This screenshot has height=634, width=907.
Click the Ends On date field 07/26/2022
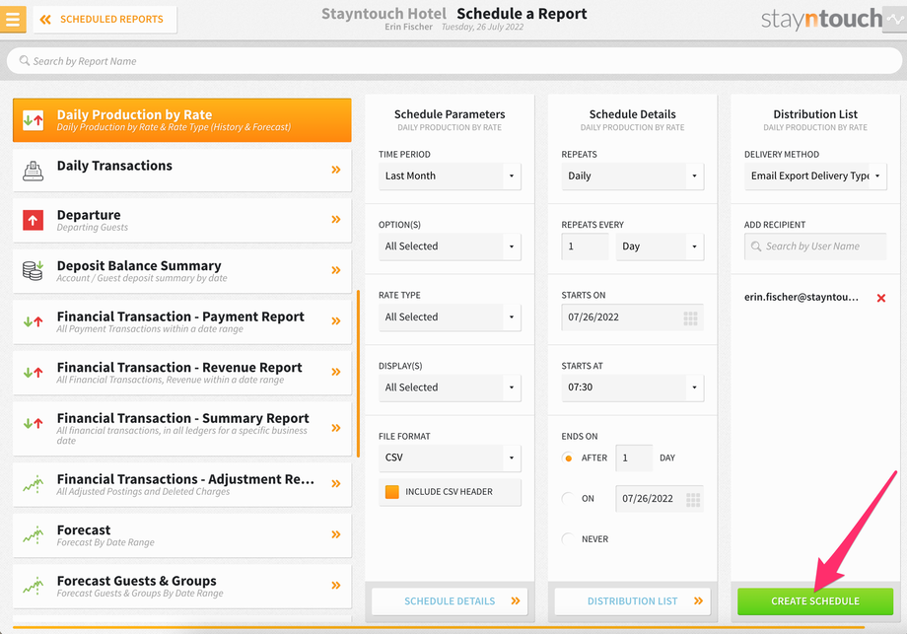pos(660,499)
